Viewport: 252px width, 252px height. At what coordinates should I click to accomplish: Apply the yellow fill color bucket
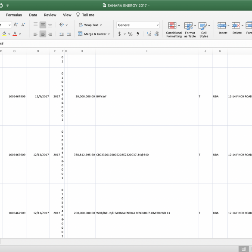[4, 34]
